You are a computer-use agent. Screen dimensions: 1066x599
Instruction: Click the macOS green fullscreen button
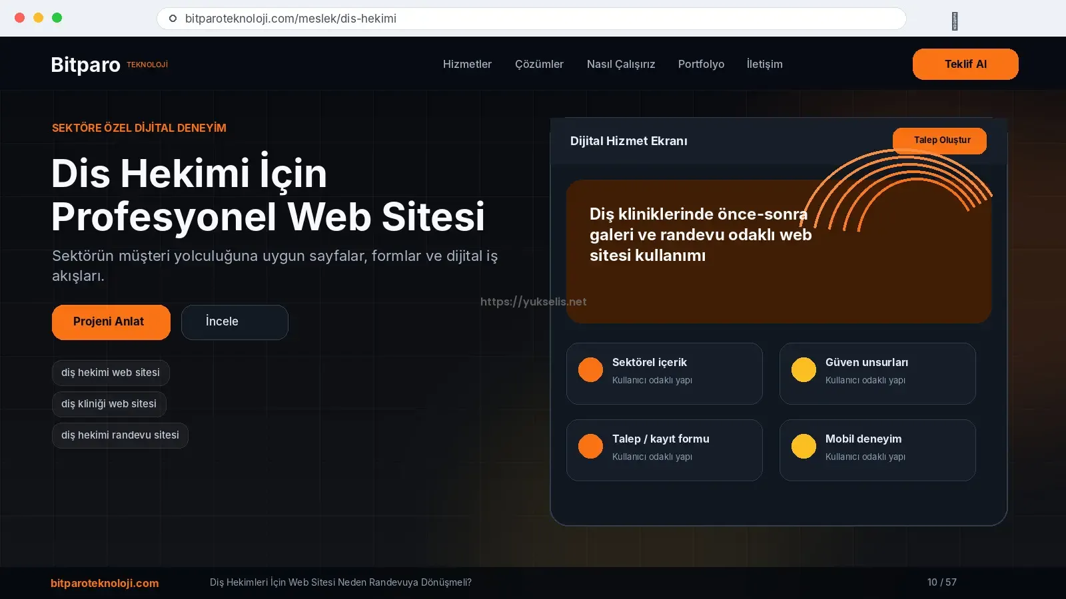[57, 18]
